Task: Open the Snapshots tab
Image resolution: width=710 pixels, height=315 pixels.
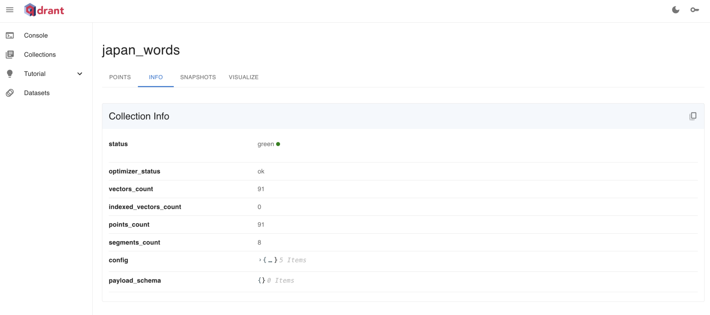Action: tap(198, 77)
